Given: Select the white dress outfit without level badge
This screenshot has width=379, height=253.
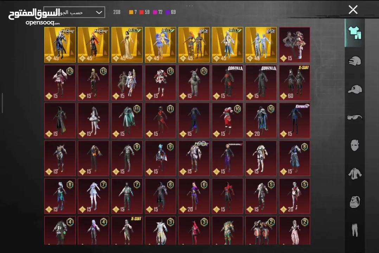Looking at the screenshot, I should pyautogui.click(x=93, y=120).
